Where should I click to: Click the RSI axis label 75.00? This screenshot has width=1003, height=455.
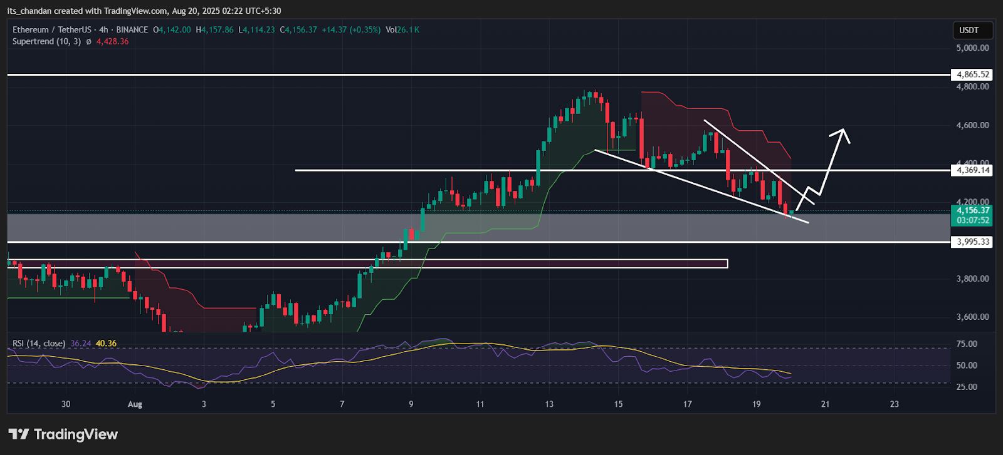(967, 344)
